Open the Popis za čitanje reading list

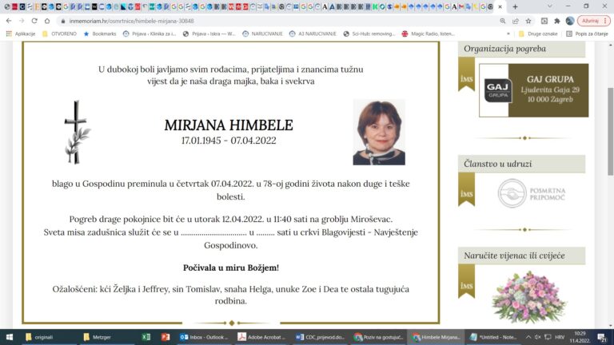pos(587,34)
